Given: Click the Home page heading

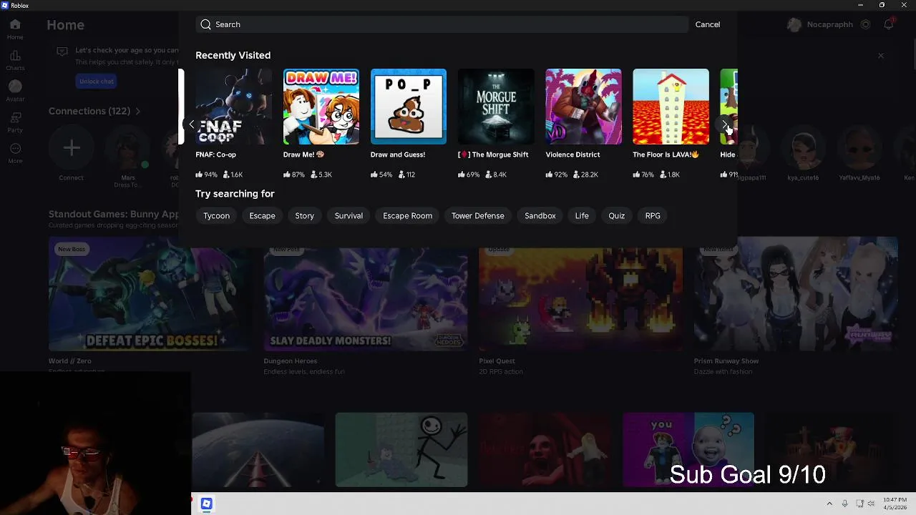Looking at the screenshot, I should (x=66, y=25).
